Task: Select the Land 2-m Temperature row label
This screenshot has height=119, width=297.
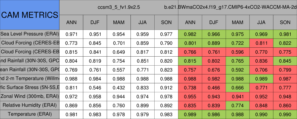Action: point(30,78)
